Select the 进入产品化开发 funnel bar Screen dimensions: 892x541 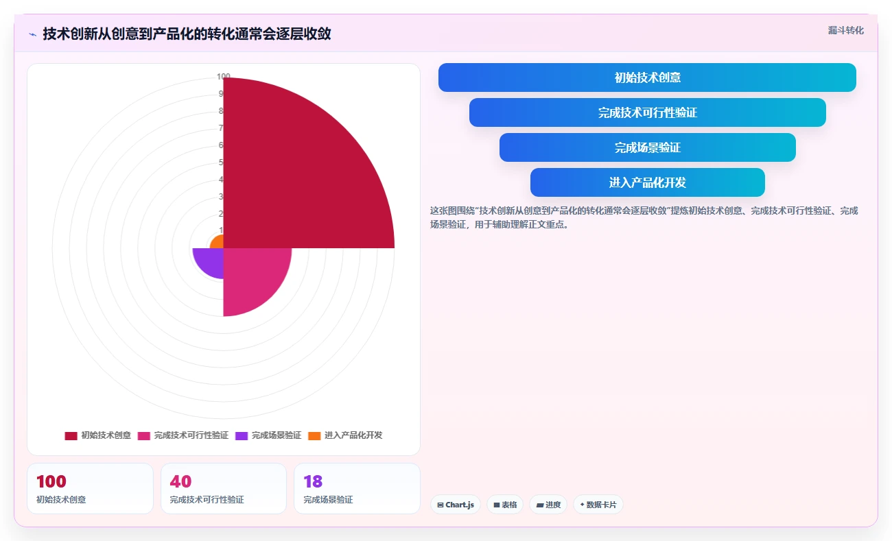click(647, 182)
